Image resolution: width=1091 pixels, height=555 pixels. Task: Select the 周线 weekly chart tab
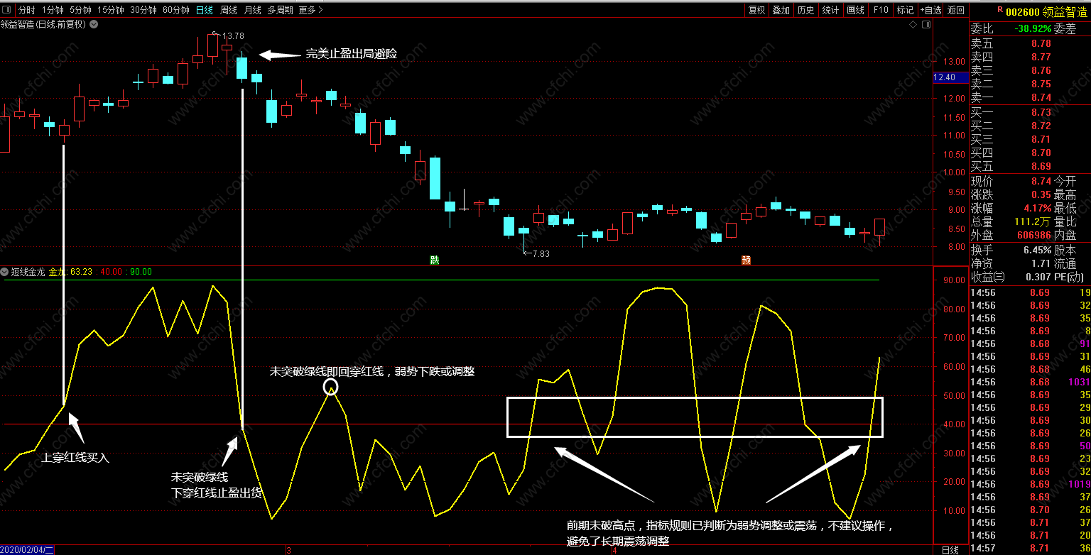tap(229, 10)
